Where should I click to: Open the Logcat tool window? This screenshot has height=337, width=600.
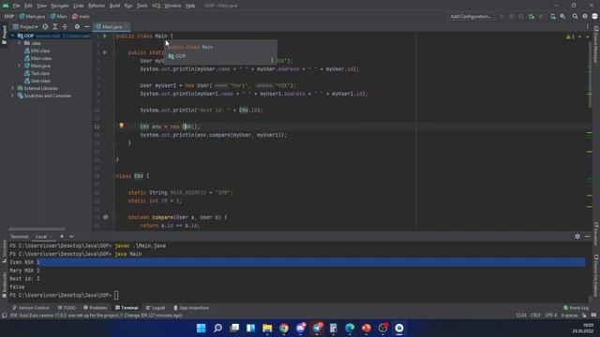(x=155, y=308)
